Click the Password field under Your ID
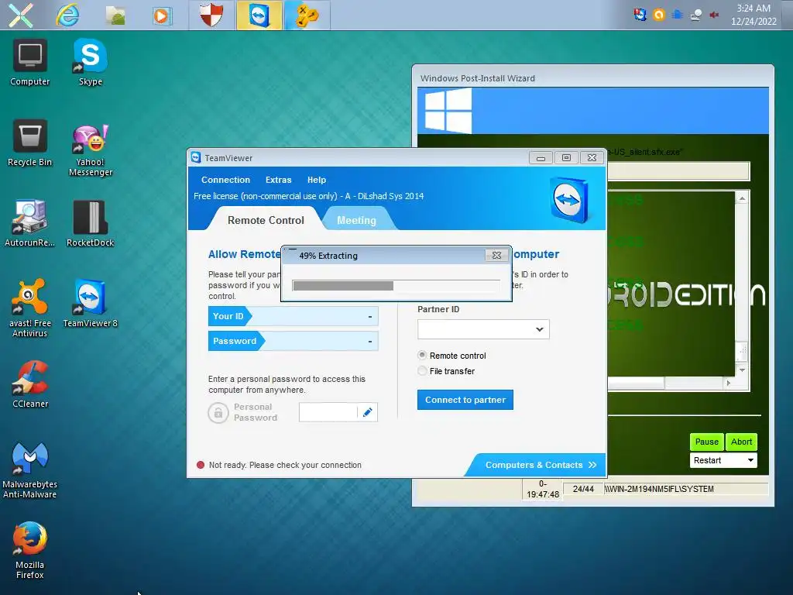 click(293, 341)
